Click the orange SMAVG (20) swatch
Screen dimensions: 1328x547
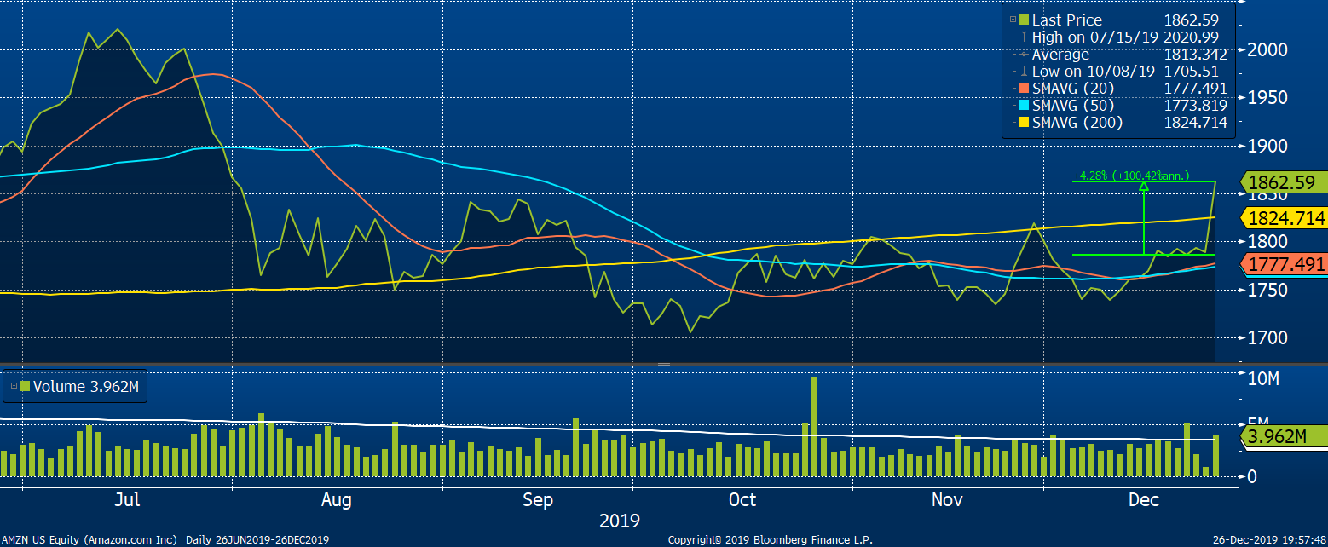pos(1024,89)
